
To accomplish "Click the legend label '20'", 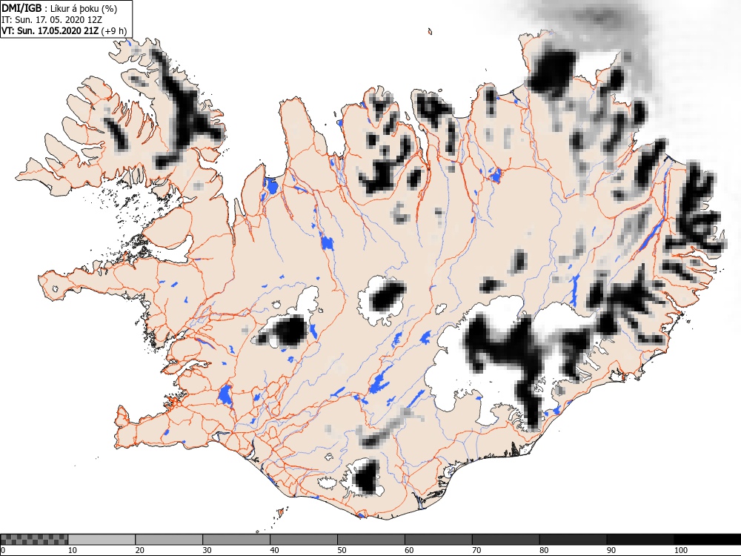I will (x=140, y=550).
